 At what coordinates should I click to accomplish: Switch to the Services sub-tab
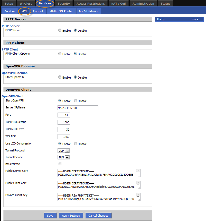pos(10,11)
